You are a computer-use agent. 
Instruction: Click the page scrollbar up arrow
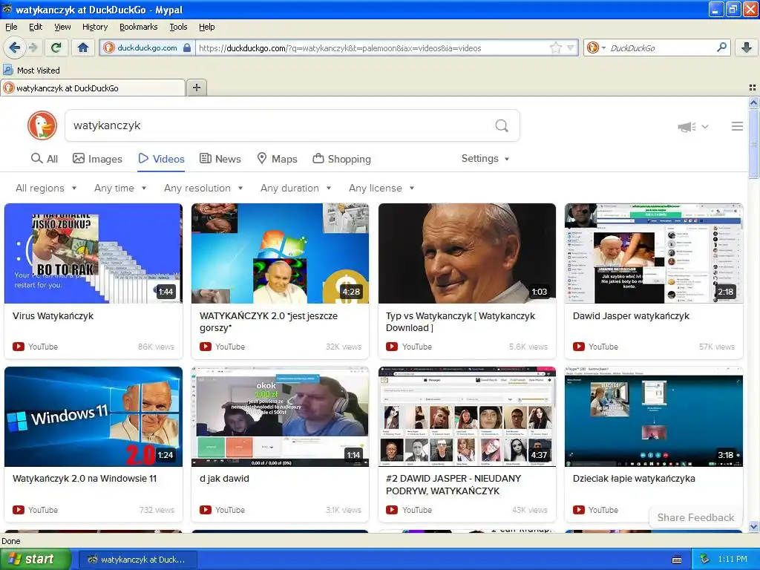pos(753,102)
